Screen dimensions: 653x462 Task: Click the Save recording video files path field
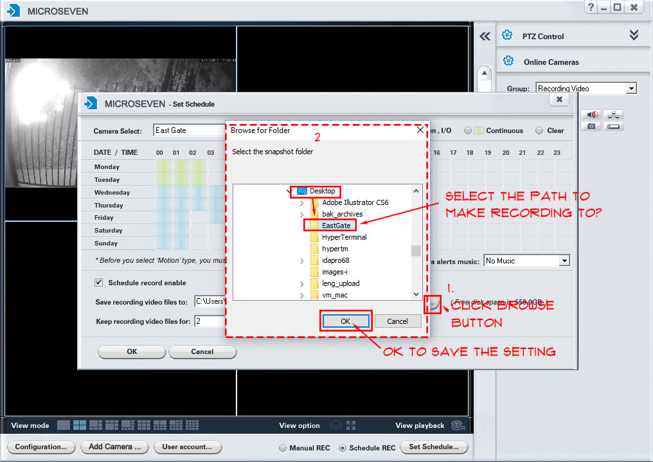point(209,301)
